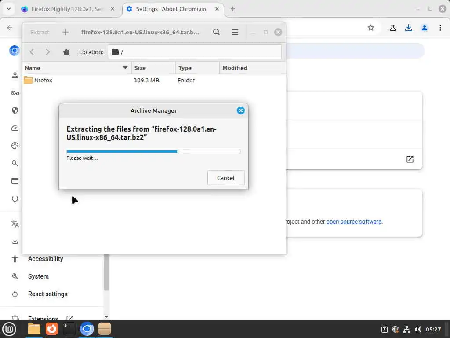Cancel the extraction in Archive Manager dialog
Viewport: 450px width, 338px height.
coord(226,178)
